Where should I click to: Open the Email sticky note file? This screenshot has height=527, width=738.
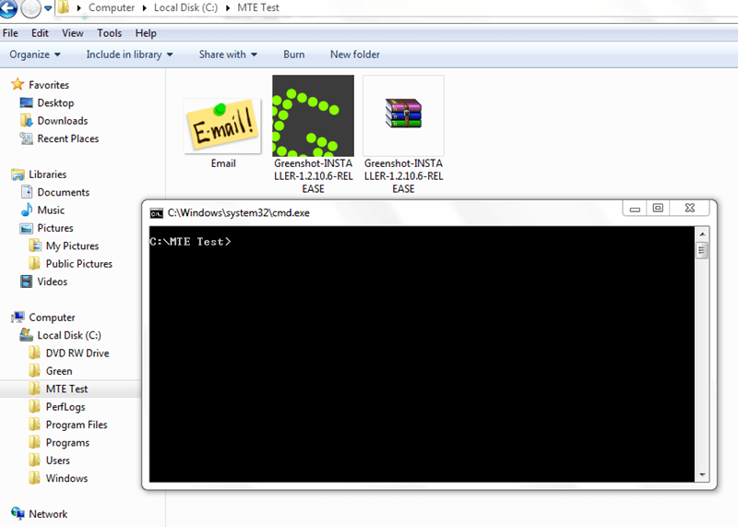pyautogui.click(x=222, y=126)
